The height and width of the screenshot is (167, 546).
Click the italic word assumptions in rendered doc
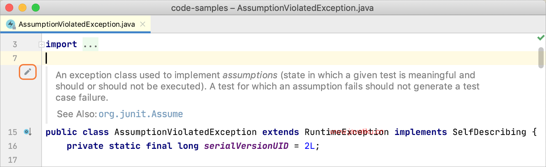250,75
